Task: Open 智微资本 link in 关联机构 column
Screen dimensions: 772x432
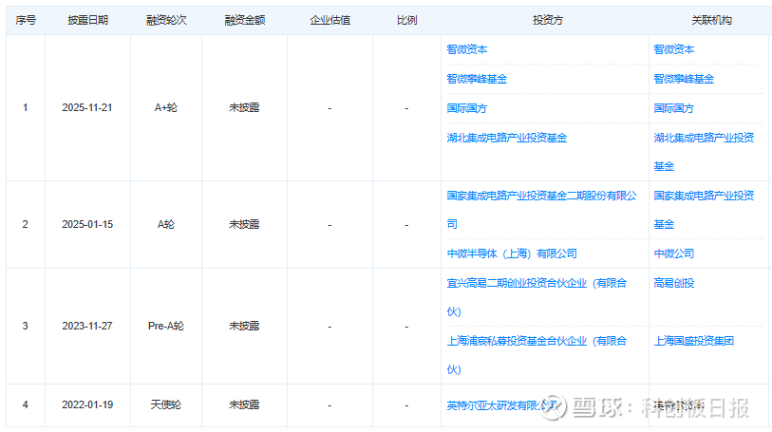Action: [x=673, y=49]
